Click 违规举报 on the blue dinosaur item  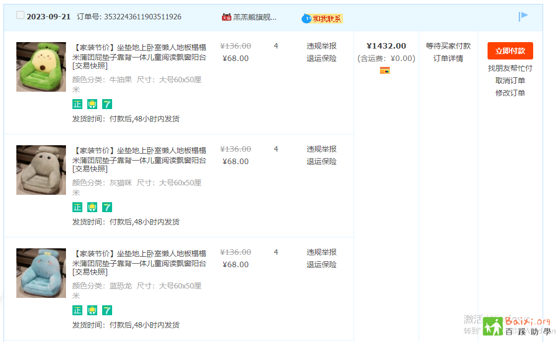321,252
